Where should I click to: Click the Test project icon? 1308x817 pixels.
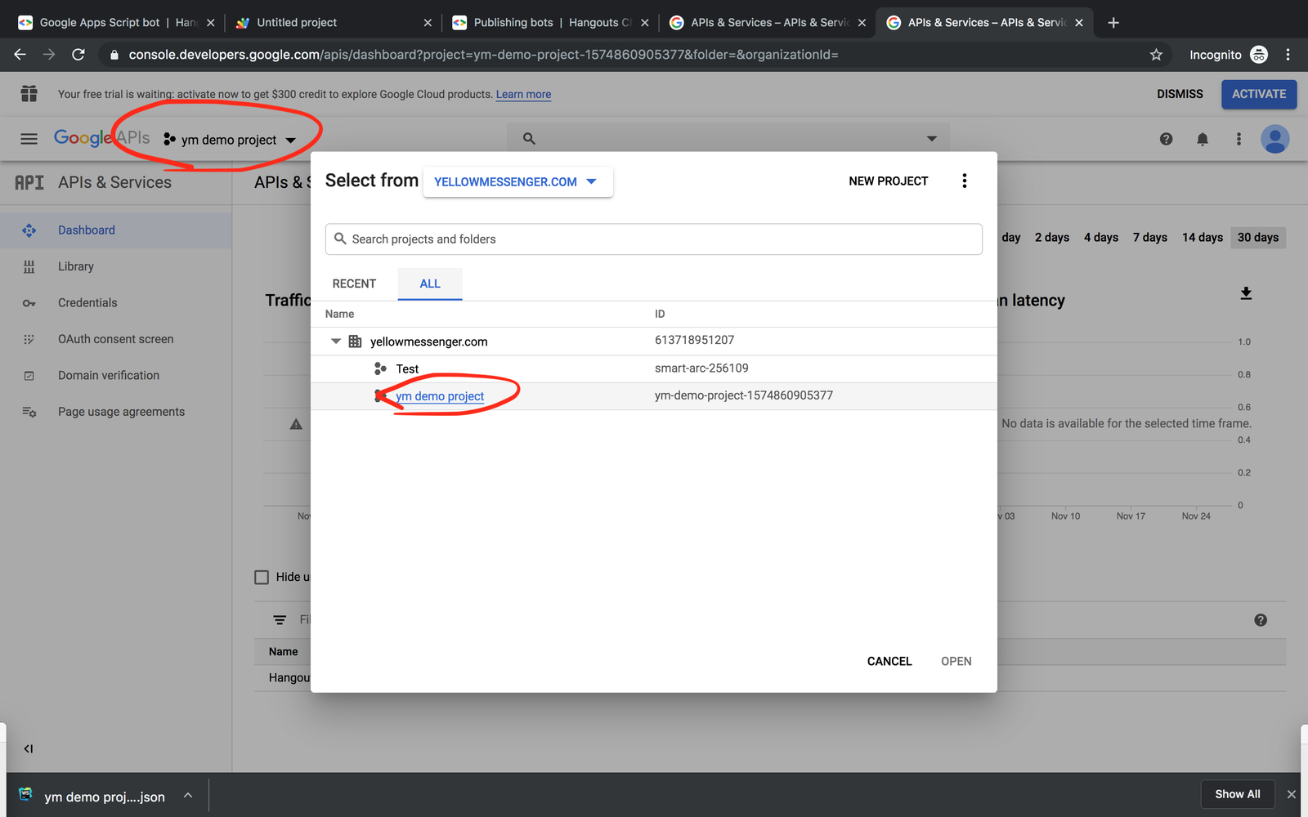(380, 368)
